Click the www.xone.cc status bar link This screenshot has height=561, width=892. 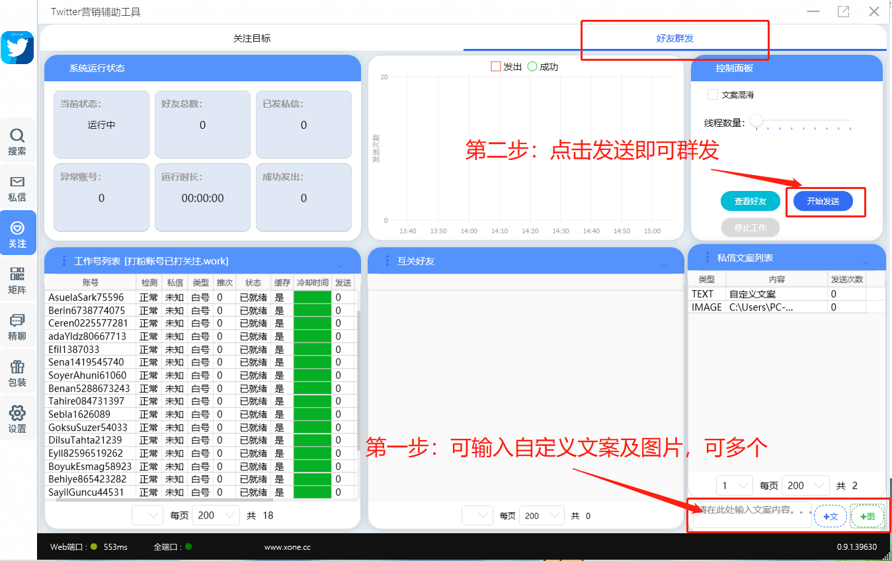(287, 547)
